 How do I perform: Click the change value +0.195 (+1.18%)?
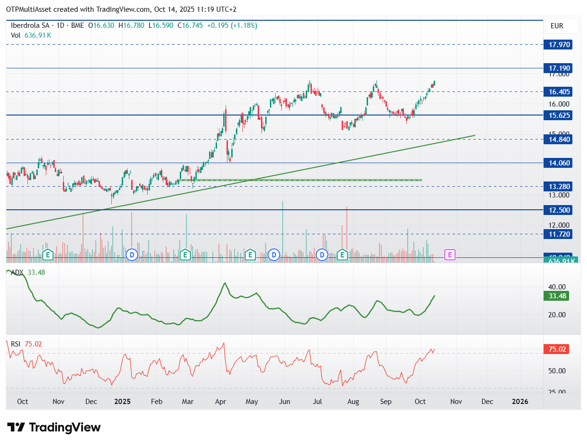point(232,26)
